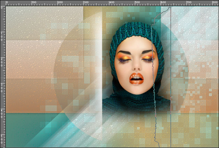Click the 700 mark on horizontal ruler
Image resolution: width=219 pixels, height=148 pixels.
(189, 2)
